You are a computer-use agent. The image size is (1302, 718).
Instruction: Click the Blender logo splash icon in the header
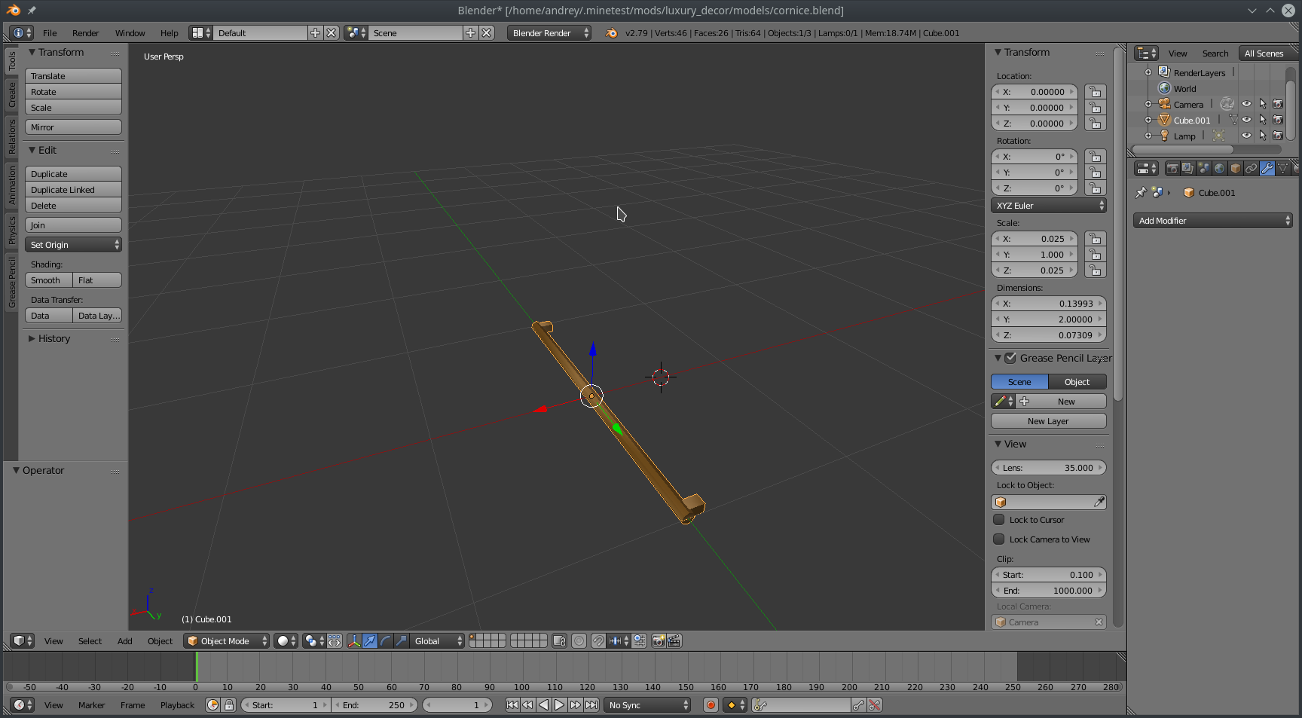612,33
